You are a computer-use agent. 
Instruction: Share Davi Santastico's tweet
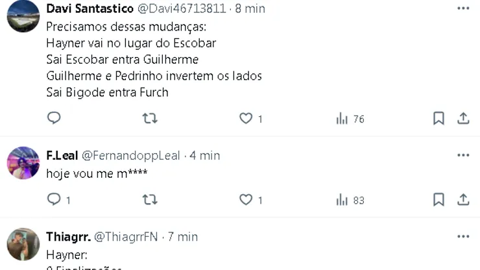click(x=463, y=118)
